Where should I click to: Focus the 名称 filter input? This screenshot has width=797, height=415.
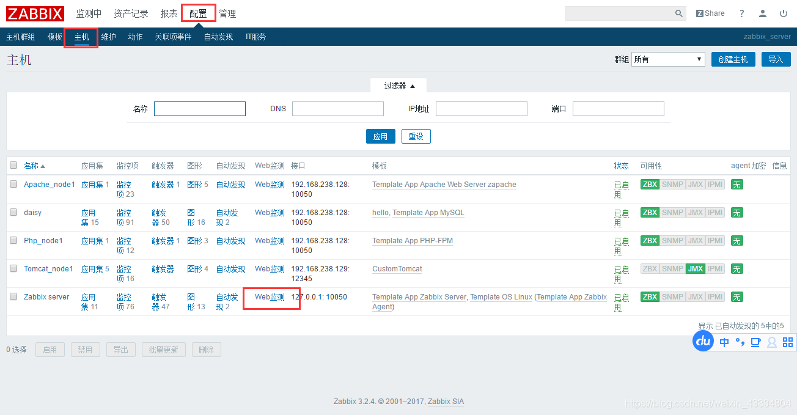(200, 109)
